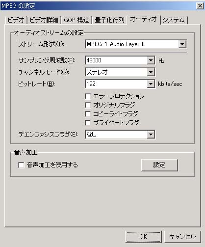Switch to the ビデオ tab
205x247 pixels.
tap(16, 20)
